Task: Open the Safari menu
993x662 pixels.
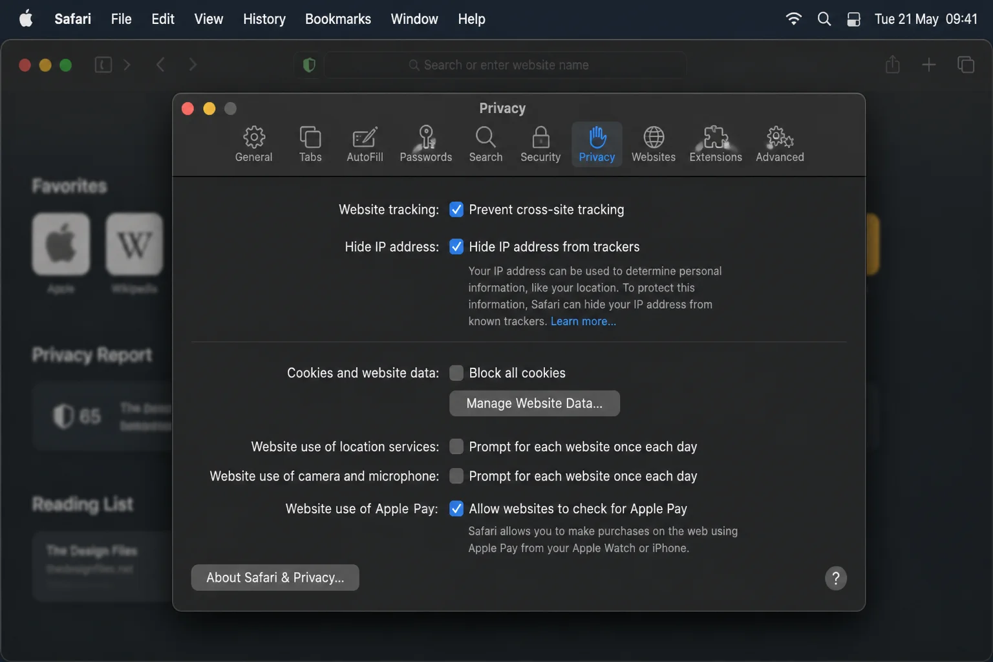Action: pyautogui.click(x=72, y=19)
